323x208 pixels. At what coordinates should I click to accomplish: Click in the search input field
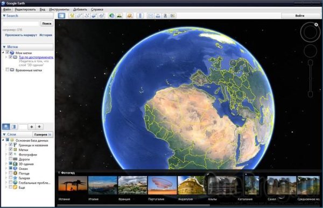(20, 24)
